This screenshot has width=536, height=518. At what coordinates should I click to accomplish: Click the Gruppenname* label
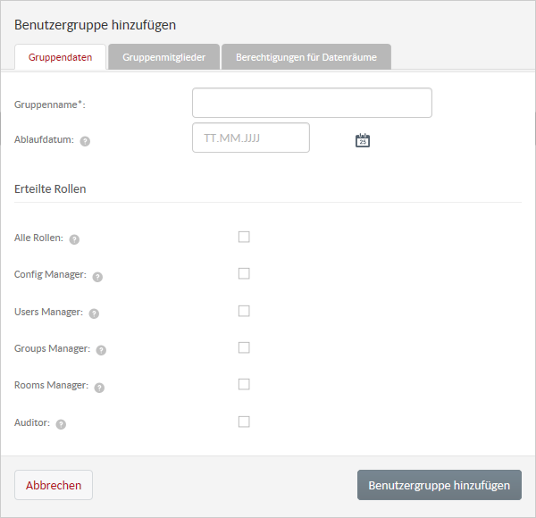(x=50, y=104)
